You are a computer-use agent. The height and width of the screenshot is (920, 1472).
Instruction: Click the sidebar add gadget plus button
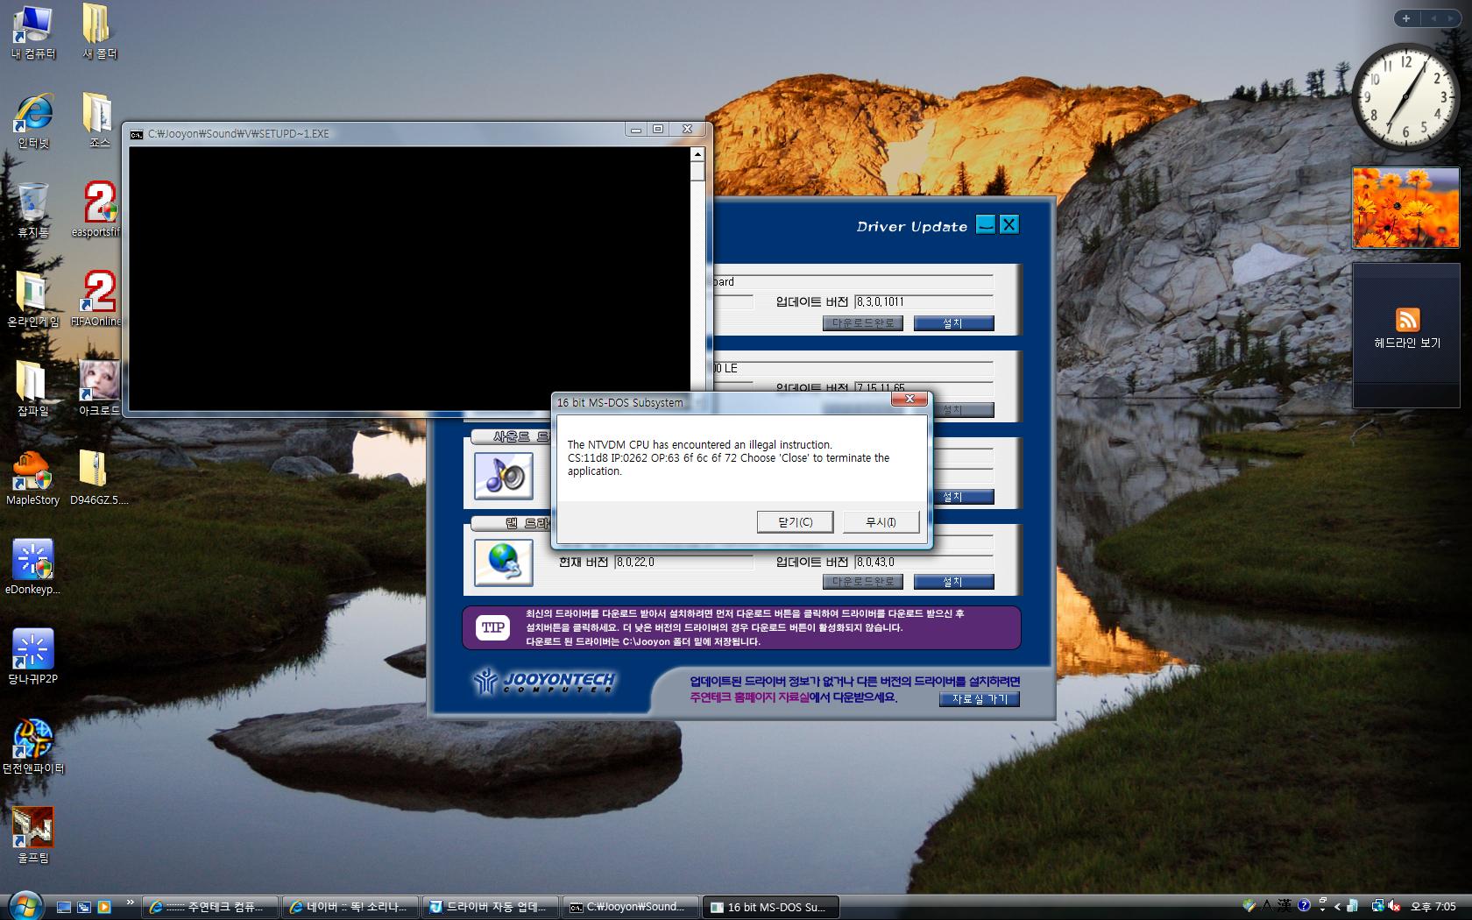click(x=1405, y=18)
